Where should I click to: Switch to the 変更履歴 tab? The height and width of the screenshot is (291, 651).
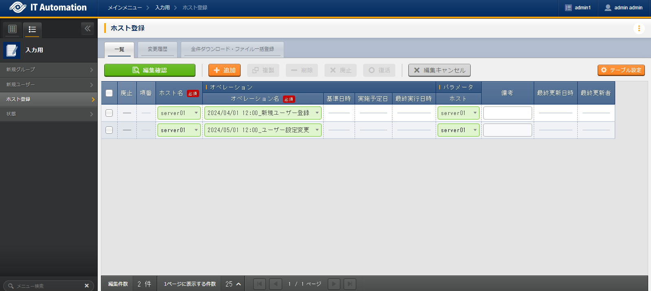pos(158,49)
